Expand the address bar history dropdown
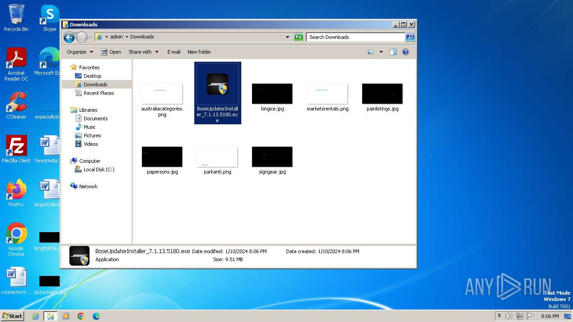573x322 pixels. 287,37
